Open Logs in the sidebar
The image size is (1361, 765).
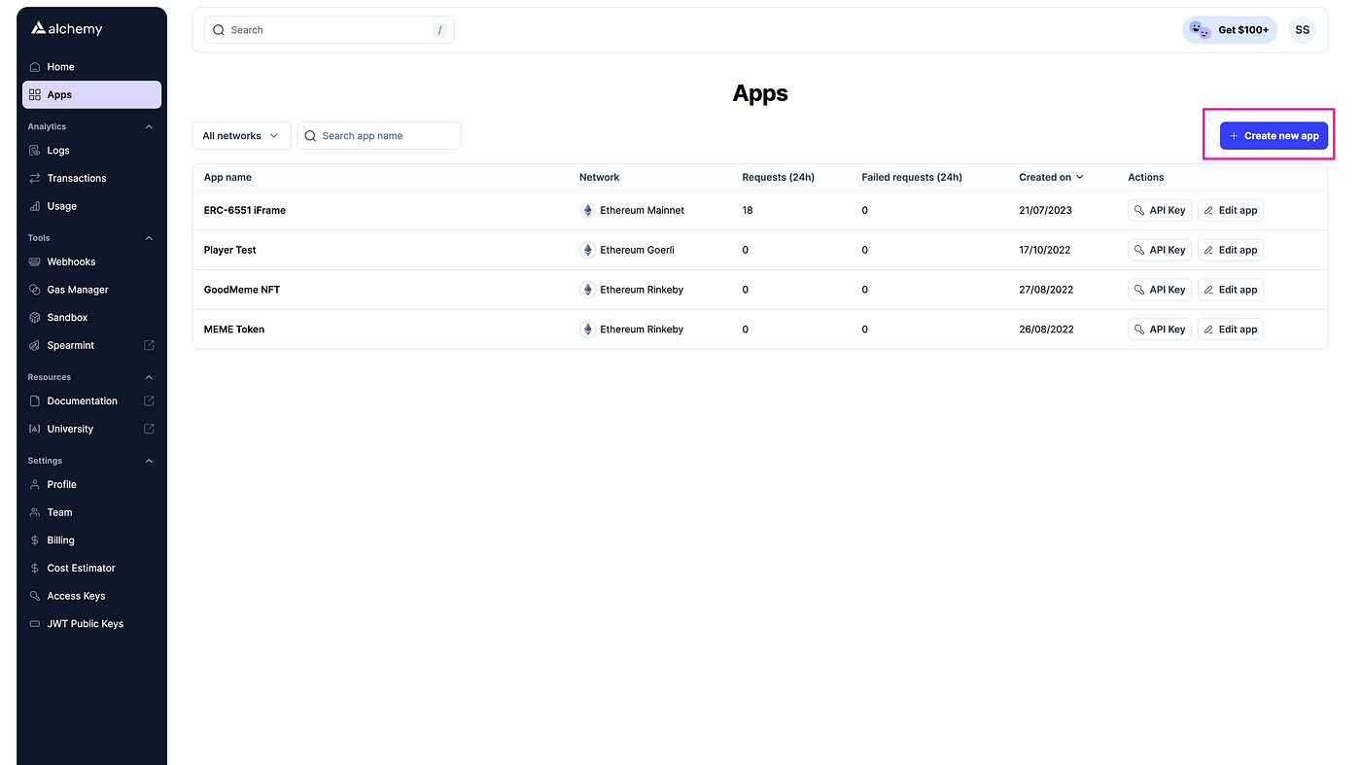pyautogui.click(x=91, y=151)
